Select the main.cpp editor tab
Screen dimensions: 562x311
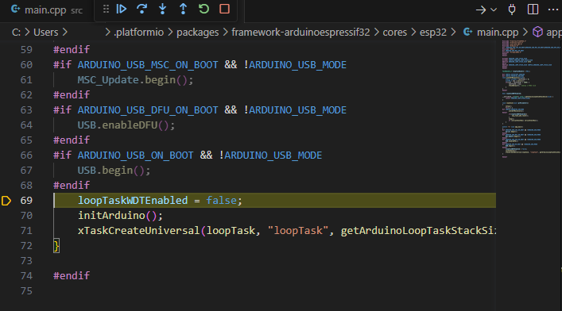click(47, 10)
